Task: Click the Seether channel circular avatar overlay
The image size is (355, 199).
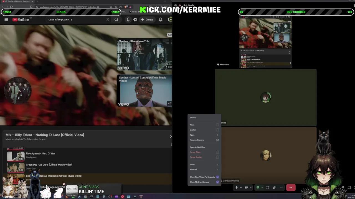Action: (x=18, y=90)
